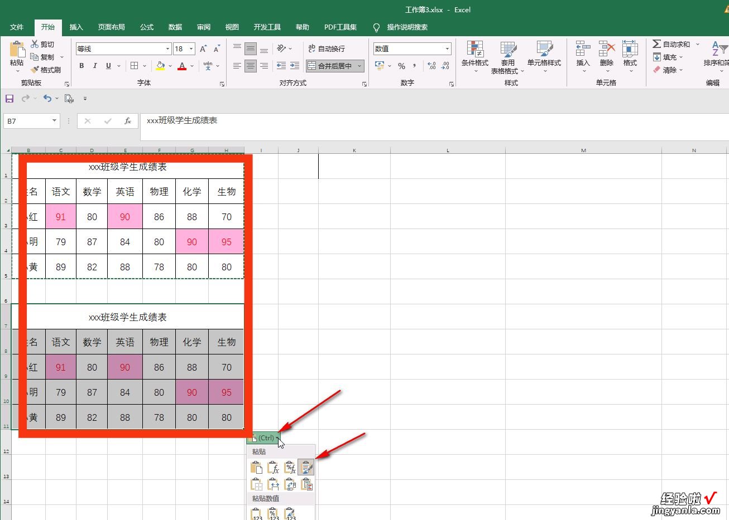Switch to the Formulas (公式) tab
729x520 pixels.
tap(147, 27)
